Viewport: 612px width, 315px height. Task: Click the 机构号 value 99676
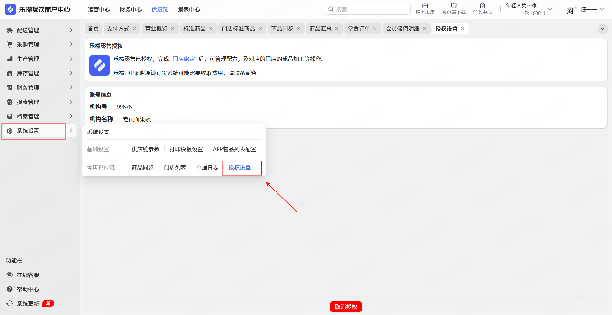click(x=124, y=107)
